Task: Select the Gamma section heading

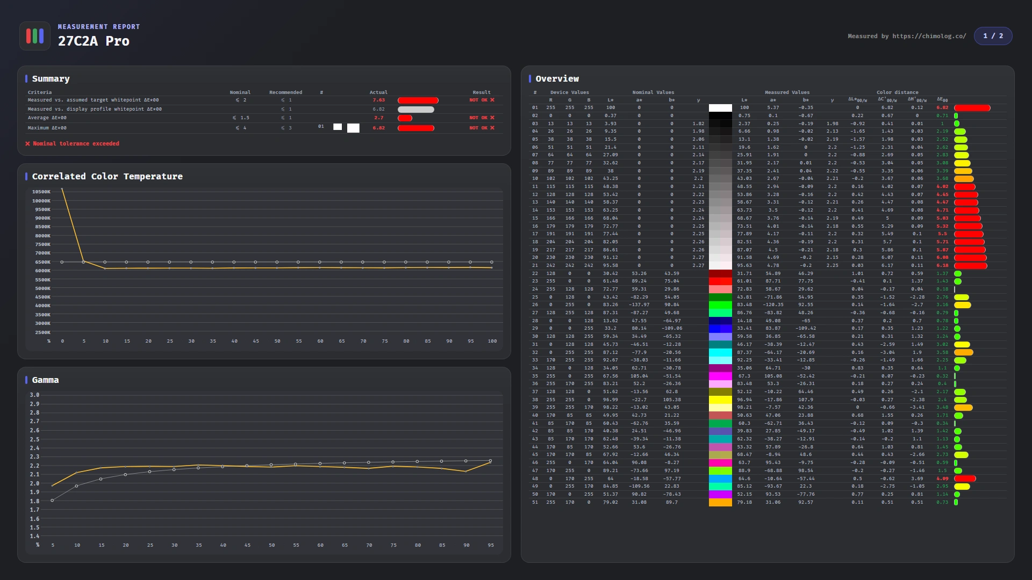Action: click(46, 380)
